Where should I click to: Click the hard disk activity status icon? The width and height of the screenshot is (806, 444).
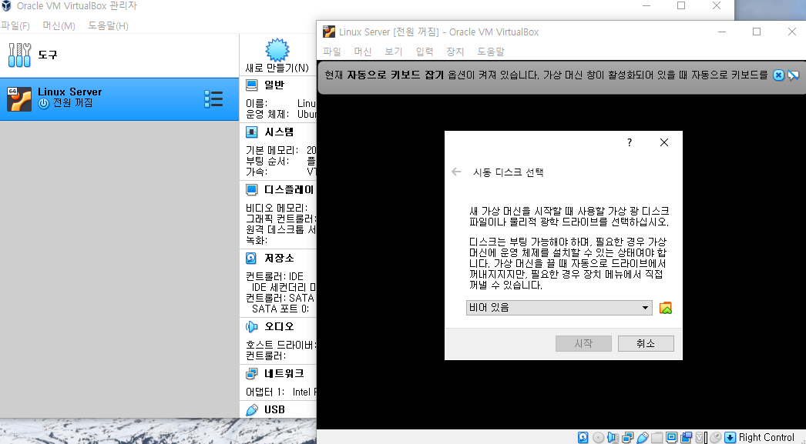[x=583, y=437]
